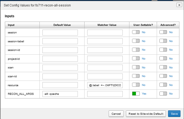Viewport: 184px width, 119px height.
Task: Click the session Default Value field
Action: tap(60, 32)
